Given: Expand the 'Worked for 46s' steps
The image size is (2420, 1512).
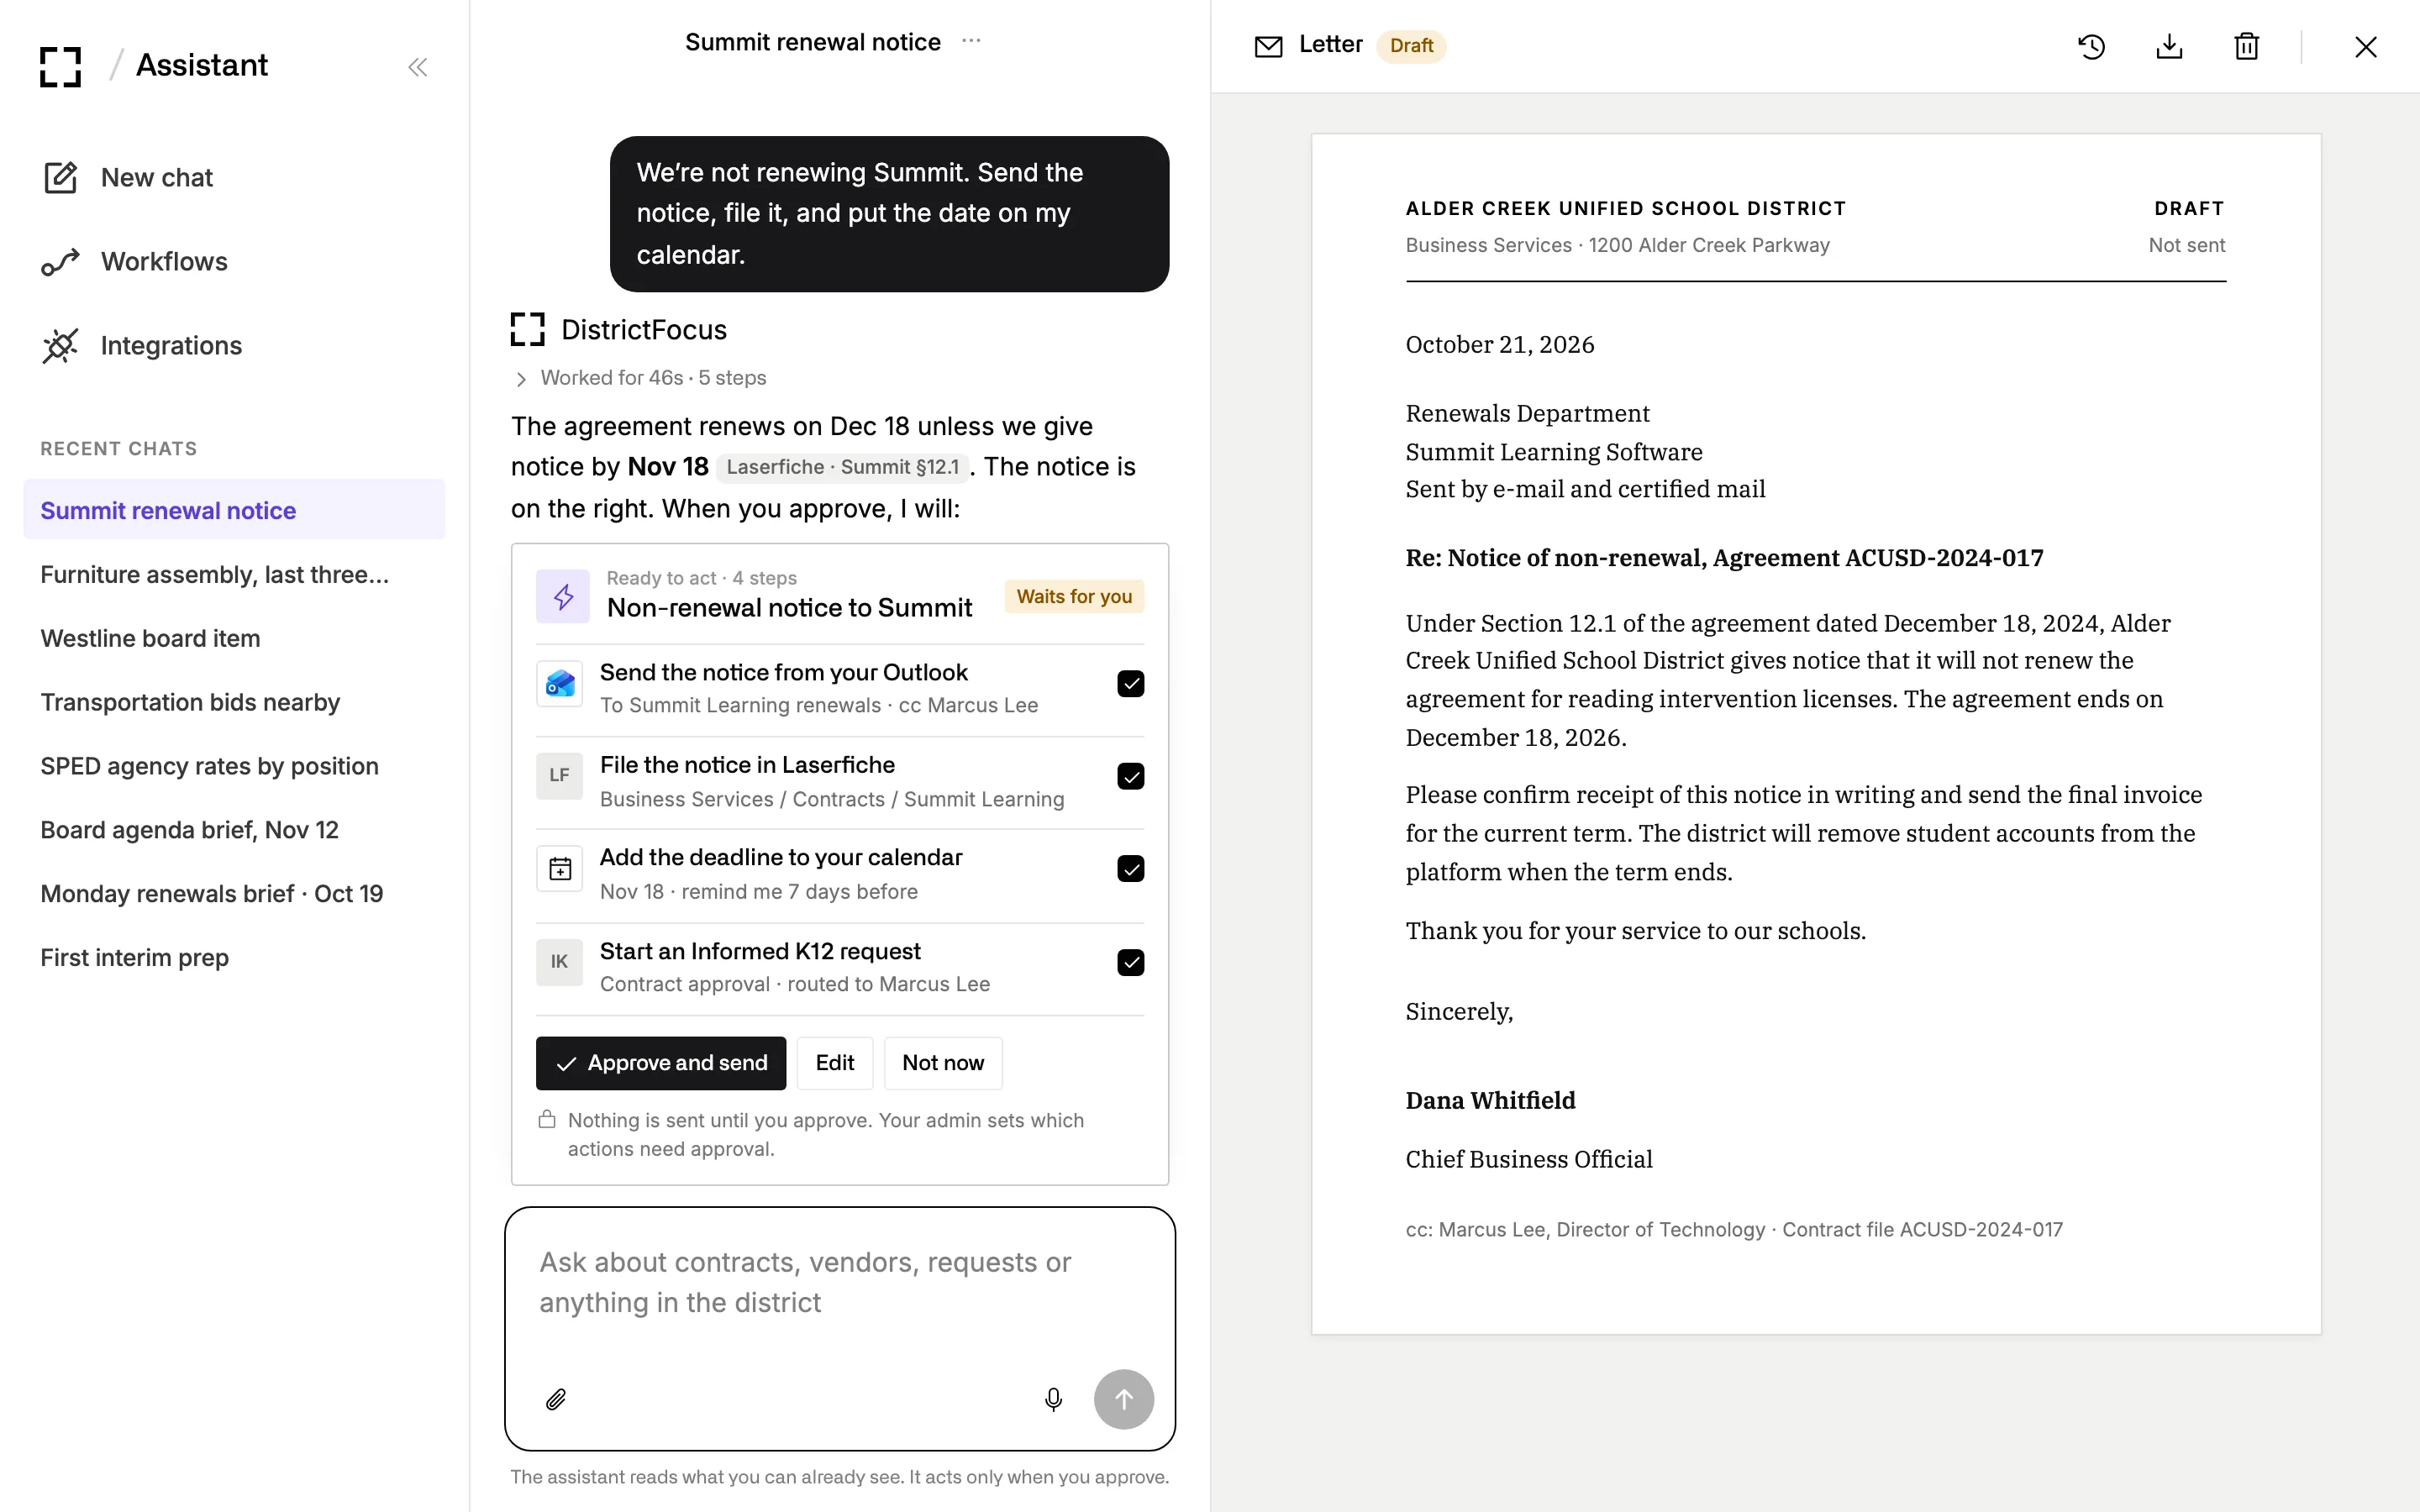Looking at the screenshot, I should click(639, 378).
